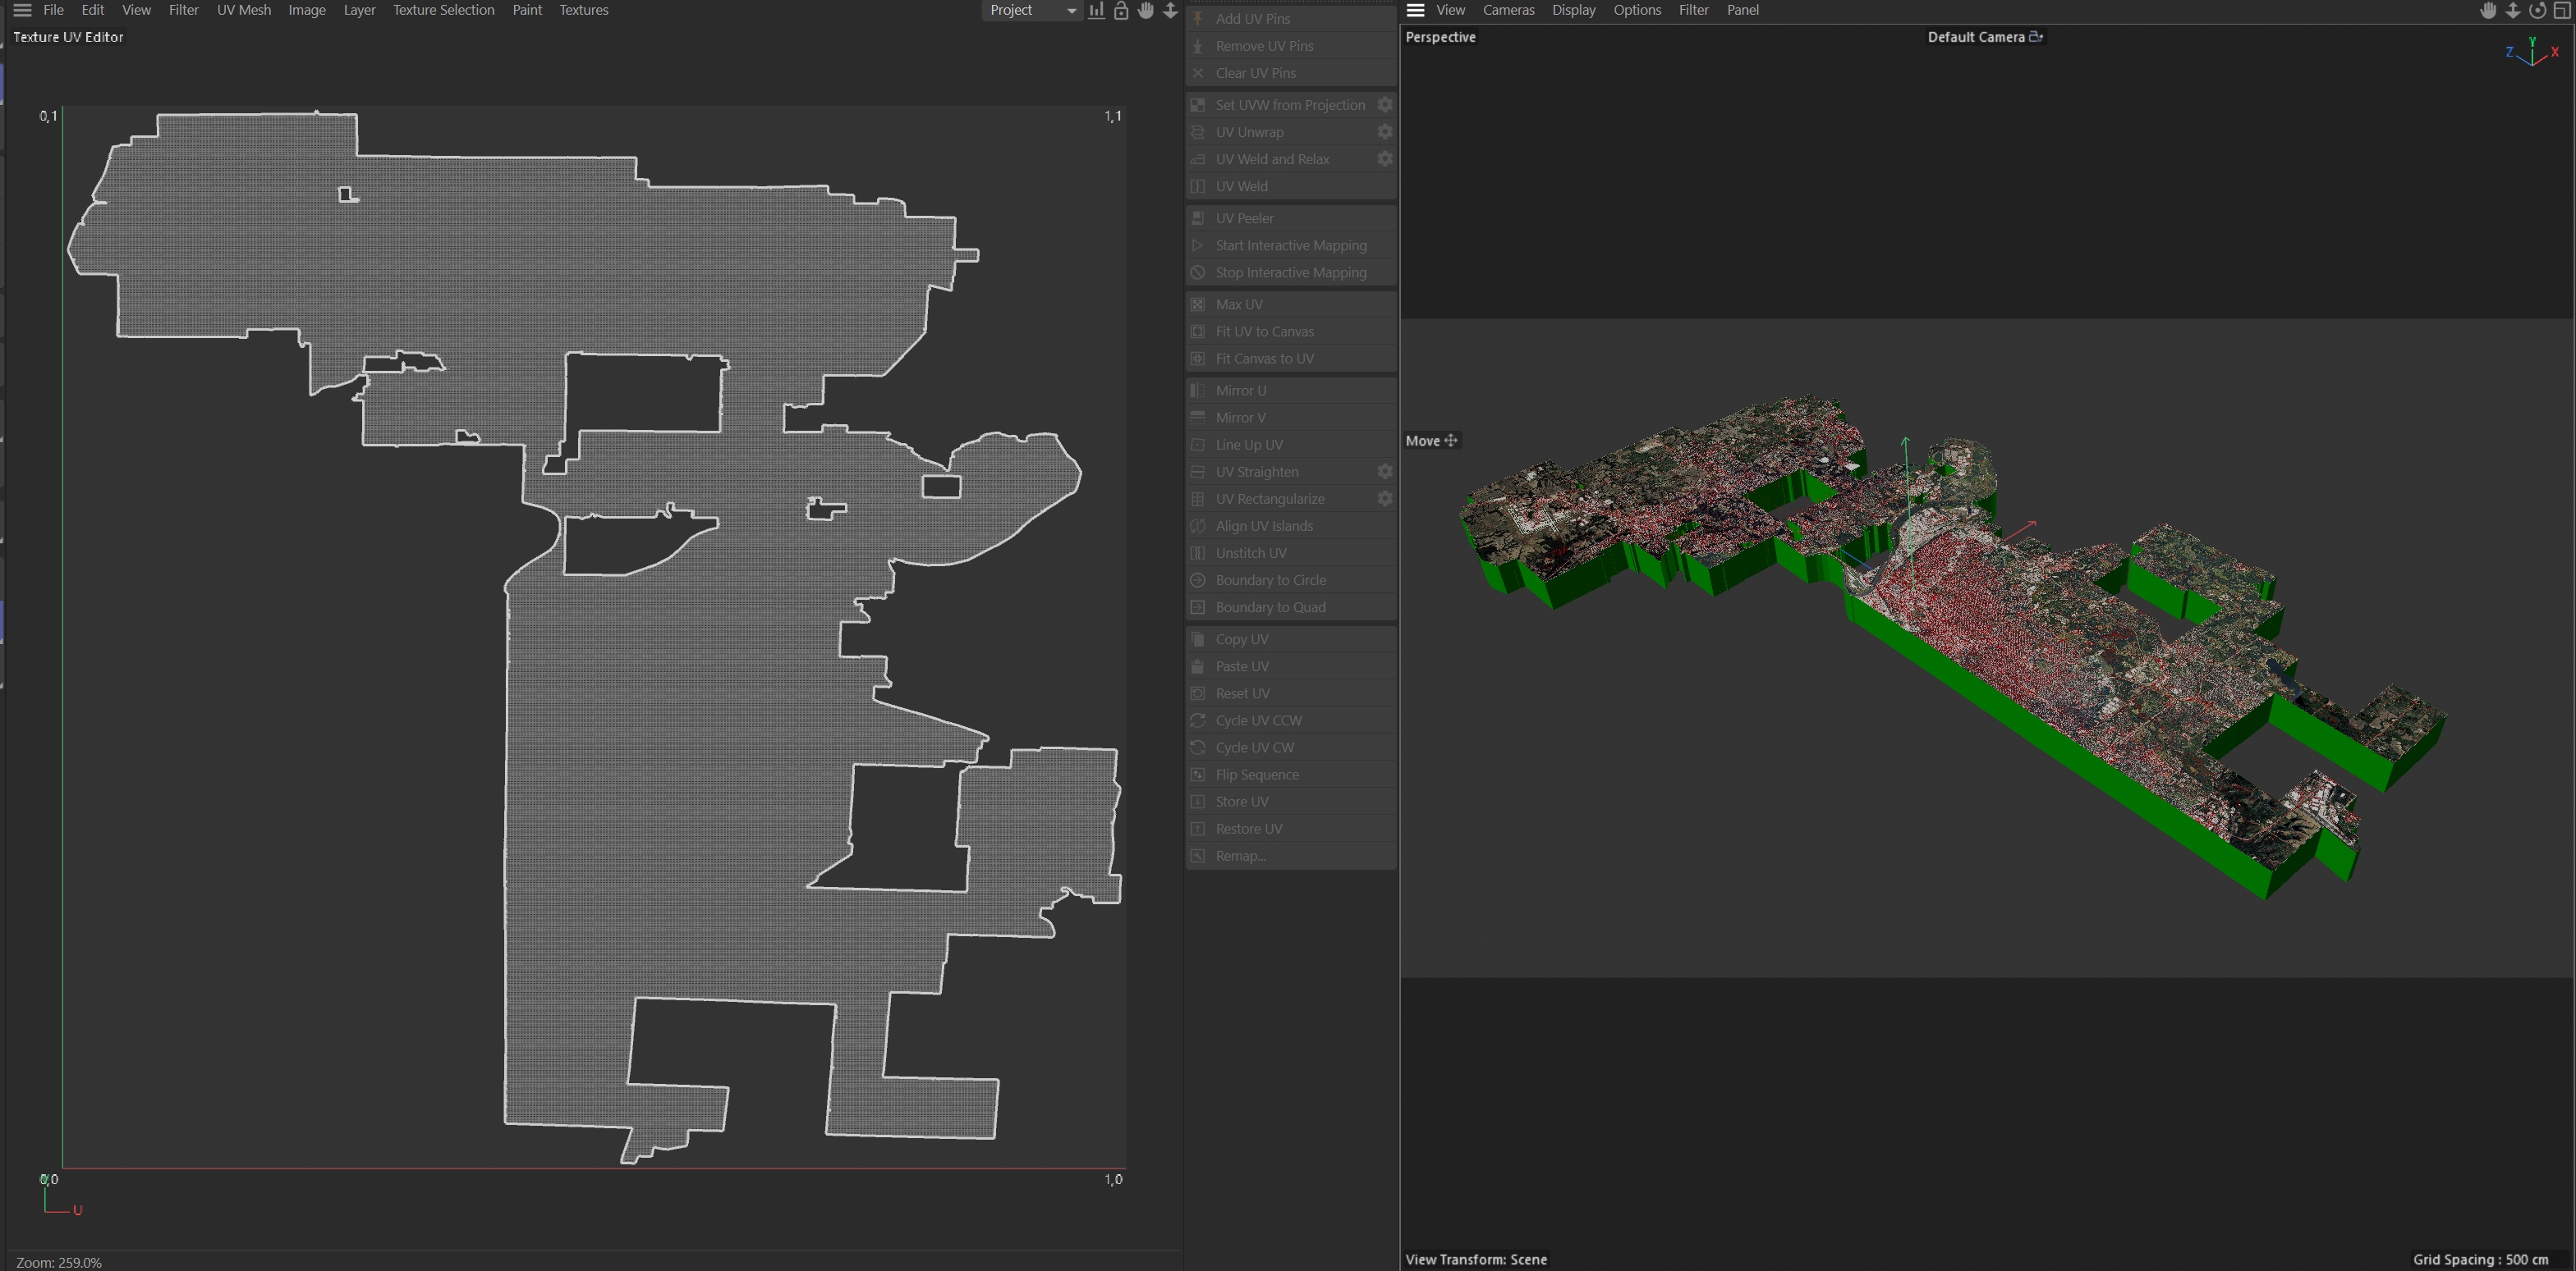
Task: Click the orbit rotate icon in viewport header
Action: [2537, 10]
